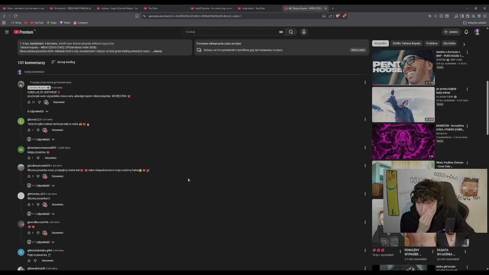The height and width of the screenshot is (275, 489).
Task: Expand '6 odpowiedzi' replies on pinned comment
Action: [38, 111]
